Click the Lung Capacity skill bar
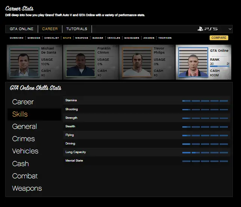The image size is (241, 207). tap(205, 152)
